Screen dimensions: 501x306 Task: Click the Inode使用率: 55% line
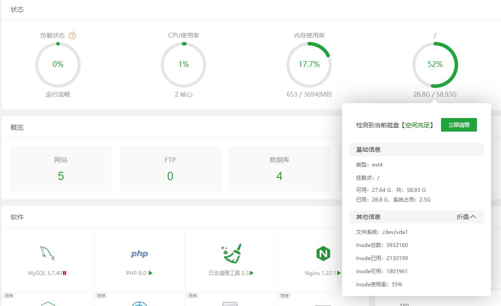[379, 284]
